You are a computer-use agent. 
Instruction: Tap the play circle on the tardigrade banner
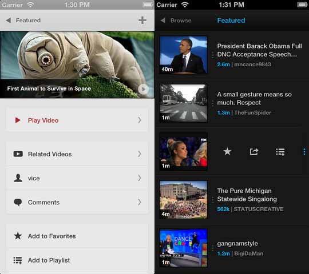coord(143,89)
